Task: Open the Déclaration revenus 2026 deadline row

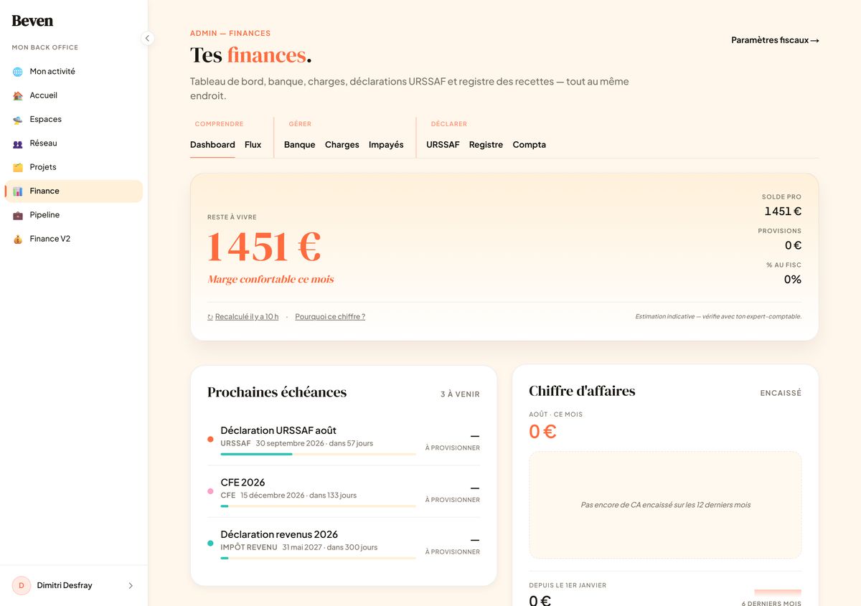Action: tap(344, 544)
